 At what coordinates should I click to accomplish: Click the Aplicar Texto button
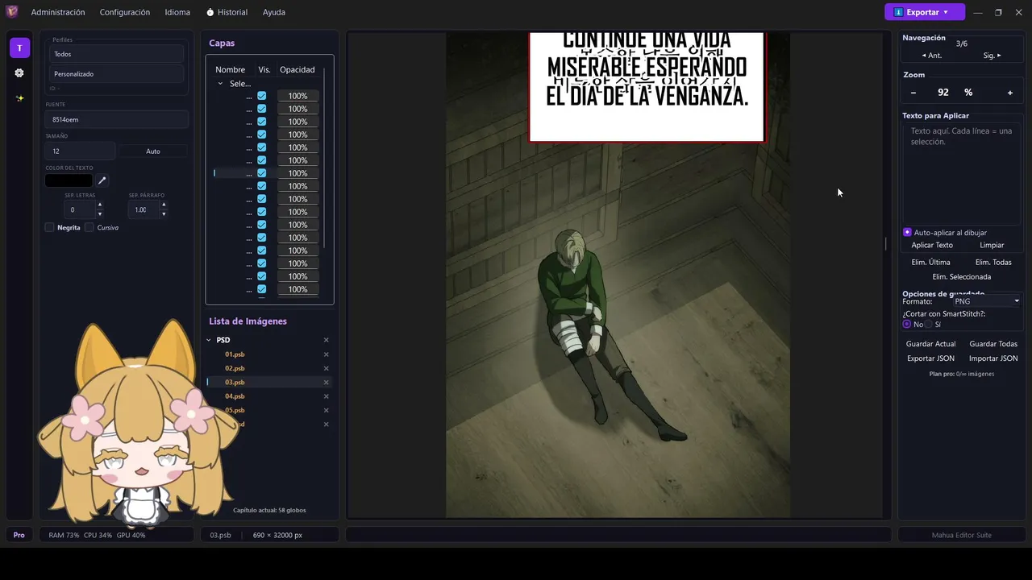[x=932, y=245]
